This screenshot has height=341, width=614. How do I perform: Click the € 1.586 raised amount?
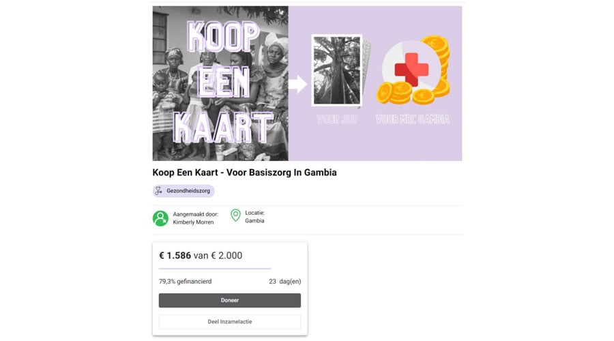click(175, 256)
